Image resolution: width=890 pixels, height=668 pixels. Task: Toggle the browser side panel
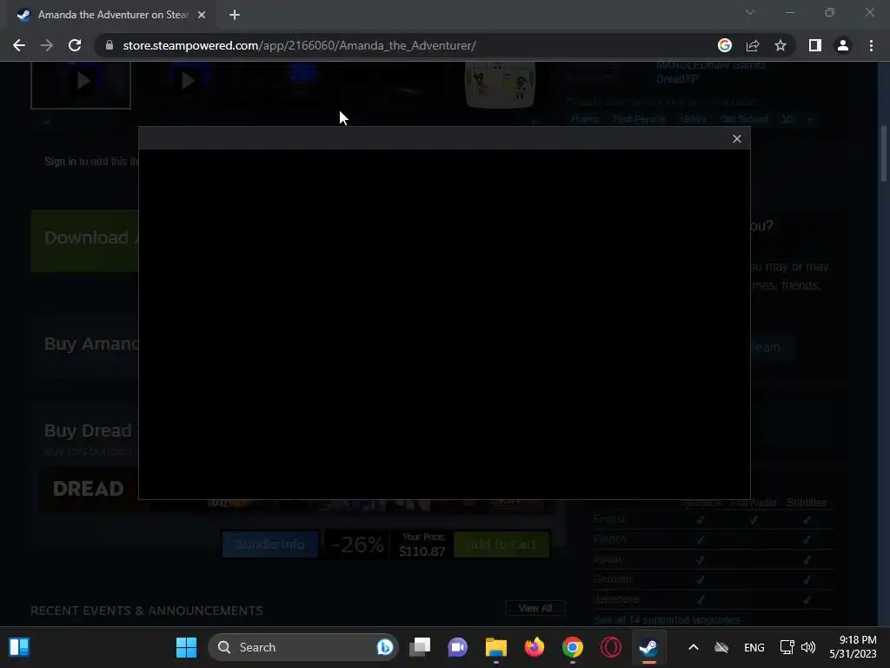[815, 45]
